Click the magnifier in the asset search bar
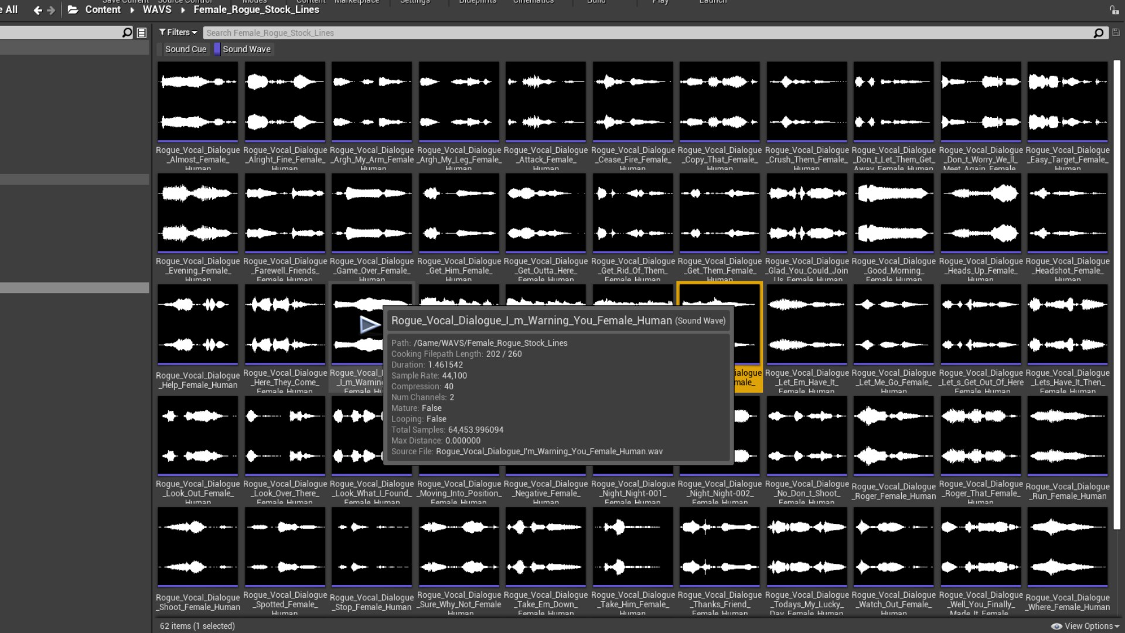 coord(1098,33)
